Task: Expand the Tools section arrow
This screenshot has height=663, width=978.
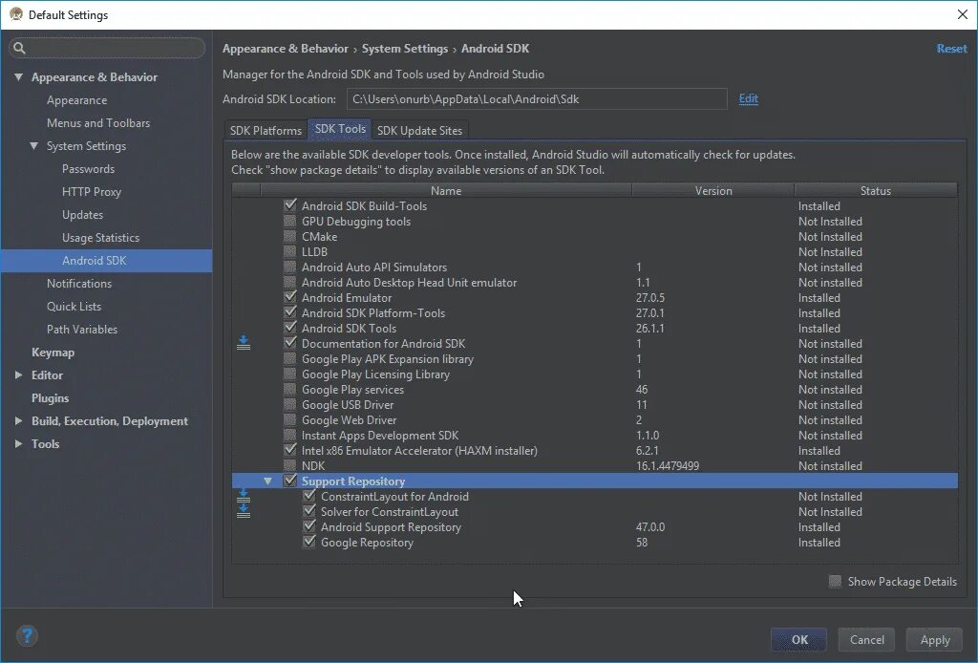Action: [x=19, y=443]
